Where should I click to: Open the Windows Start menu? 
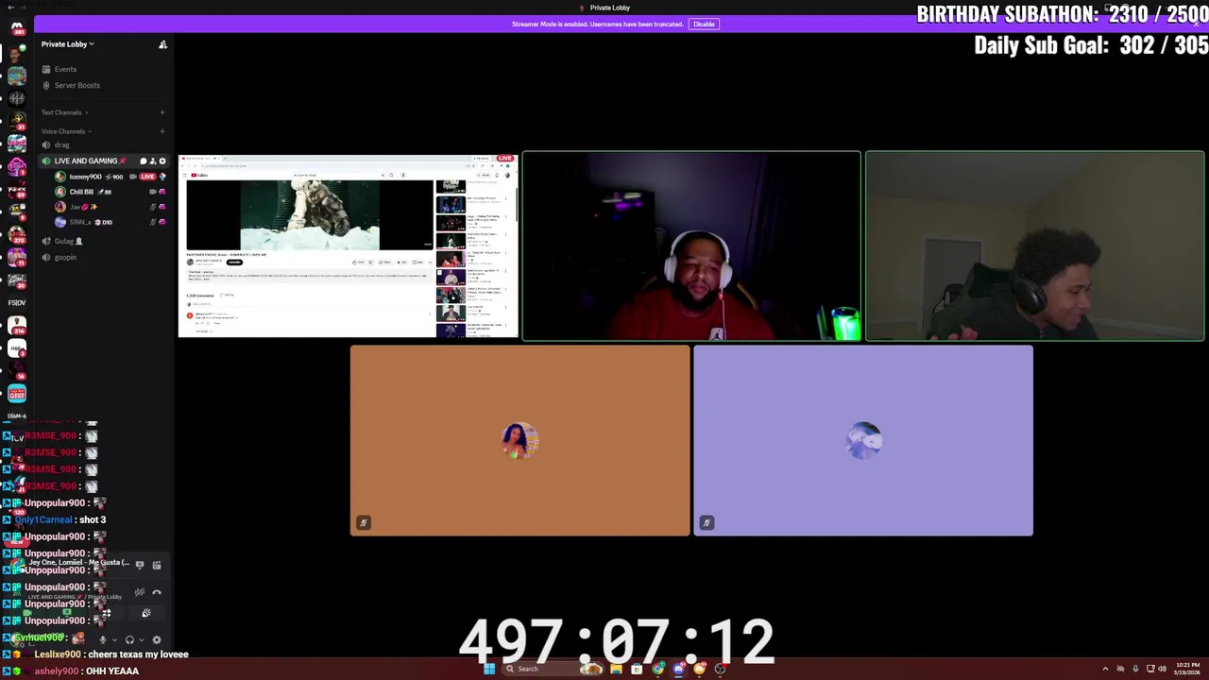coord(488,669)
